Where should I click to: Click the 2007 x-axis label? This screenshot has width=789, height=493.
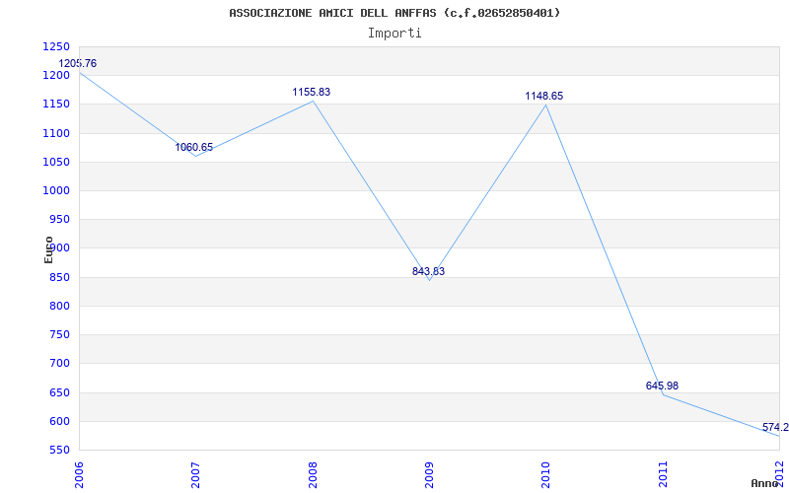click(195, 475)
